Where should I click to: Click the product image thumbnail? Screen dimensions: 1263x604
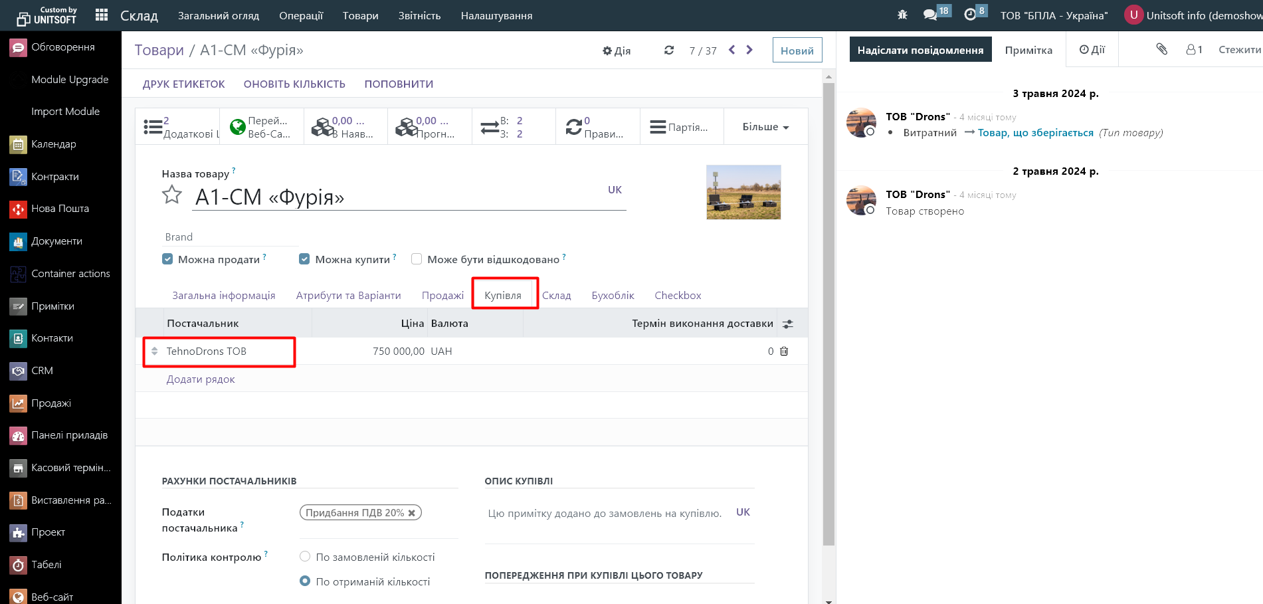click(743, 192)
